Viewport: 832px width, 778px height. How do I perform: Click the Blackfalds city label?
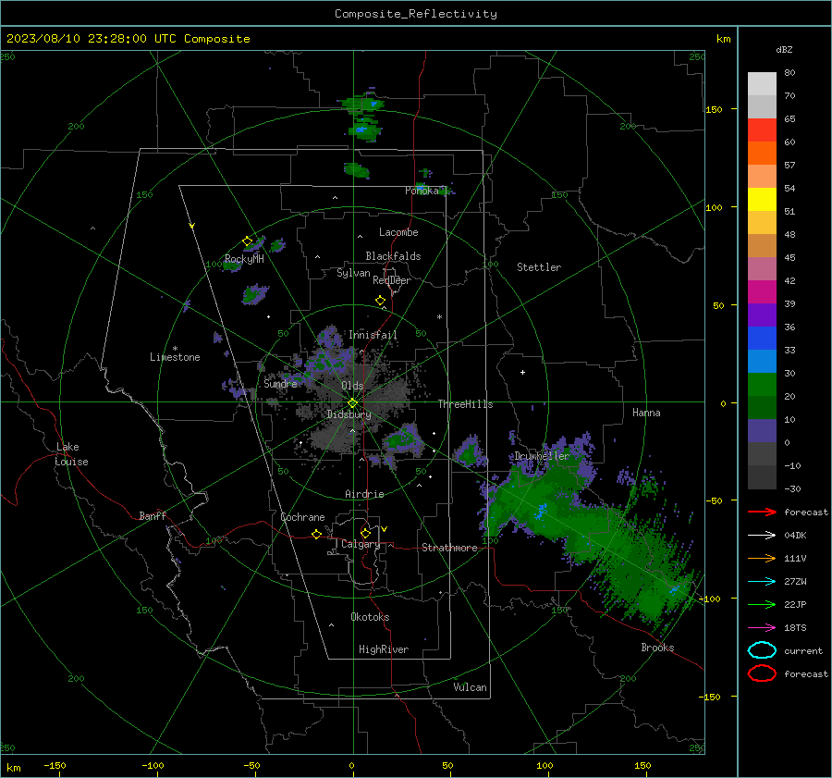(x=393, y=256)
